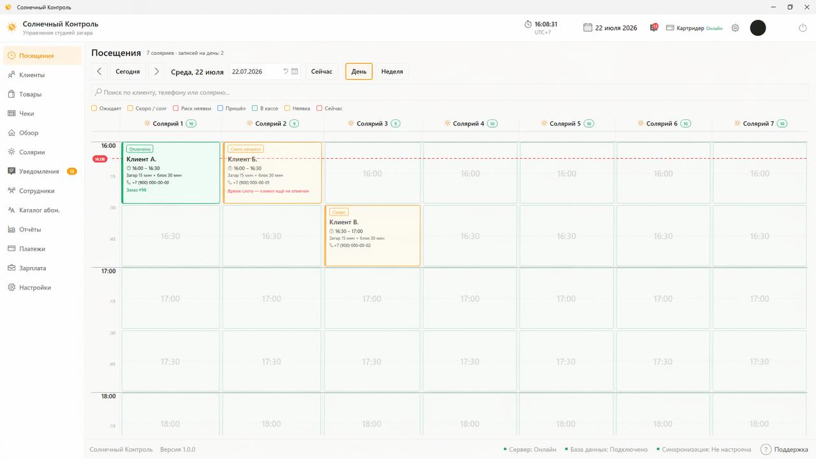Click the power icon in the header
Screen dimensions: 816x459
803,28
